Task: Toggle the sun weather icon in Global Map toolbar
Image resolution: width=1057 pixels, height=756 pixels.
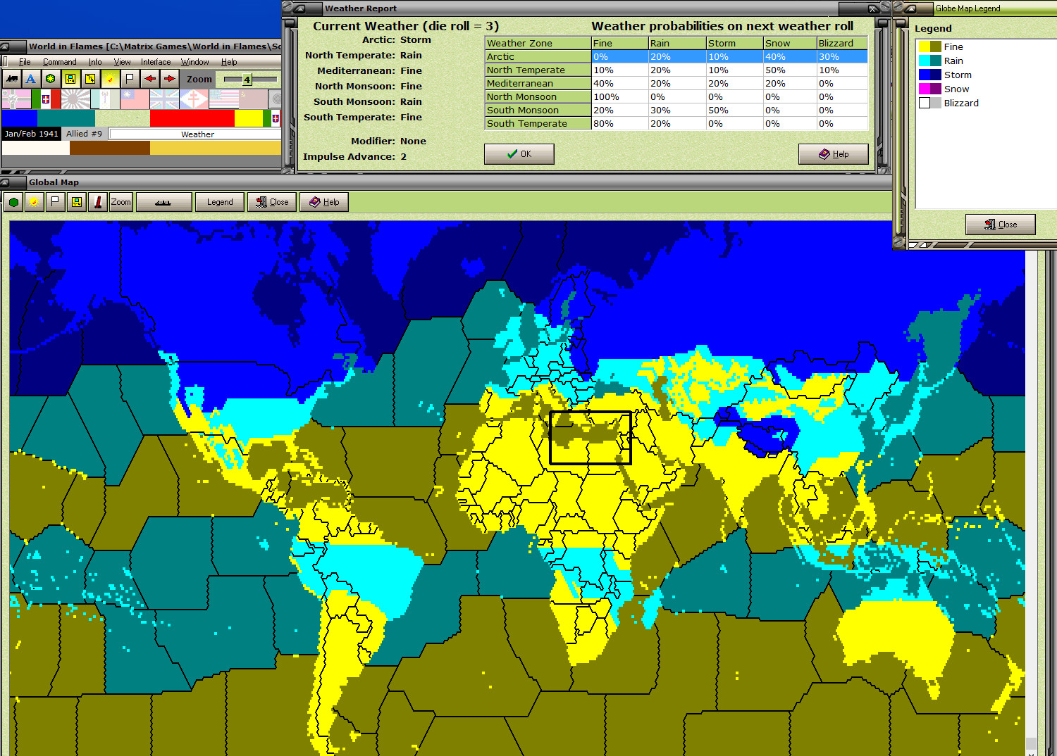Action: tap(34, 203)
